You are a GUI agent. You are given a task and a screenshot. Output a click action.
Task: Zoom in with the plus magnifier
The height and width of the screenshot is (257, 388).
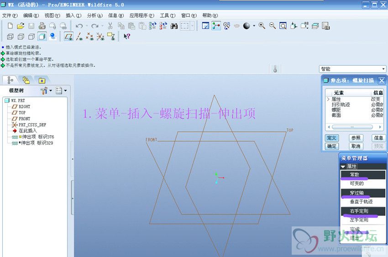(x=262, y=26)
